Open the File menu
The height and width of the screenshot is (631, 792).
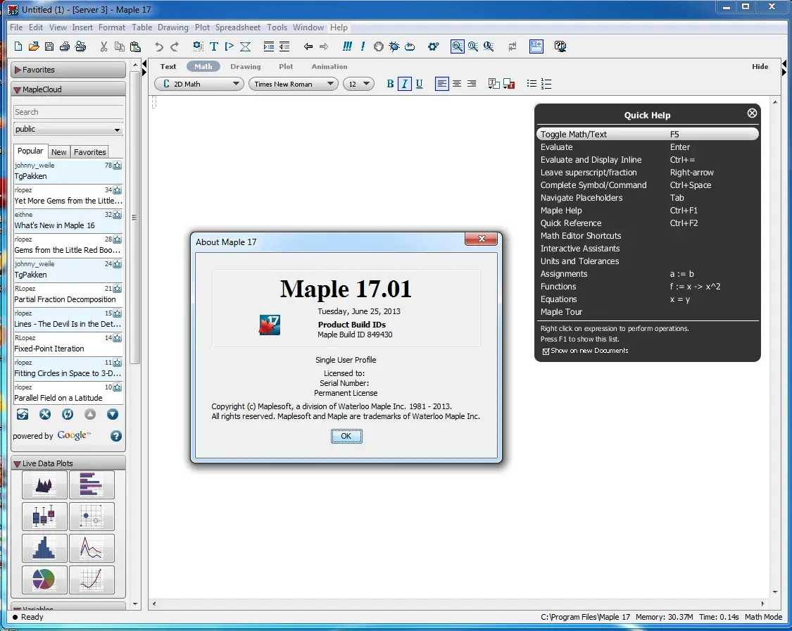tap(16, 27)
